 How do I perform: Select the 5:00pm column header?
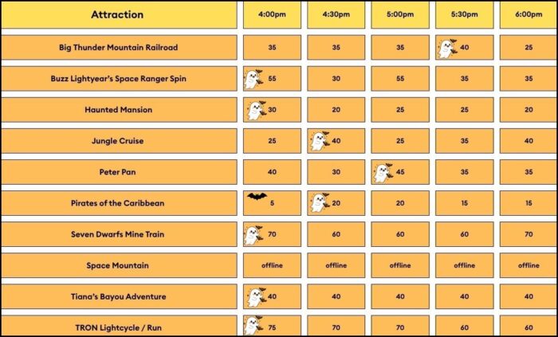(x=400, y=15)
